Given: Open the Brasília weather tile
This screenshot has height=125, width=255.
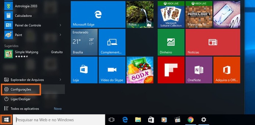Looking at the screenshot, I should pyautogui.click(x=84, y=42).
